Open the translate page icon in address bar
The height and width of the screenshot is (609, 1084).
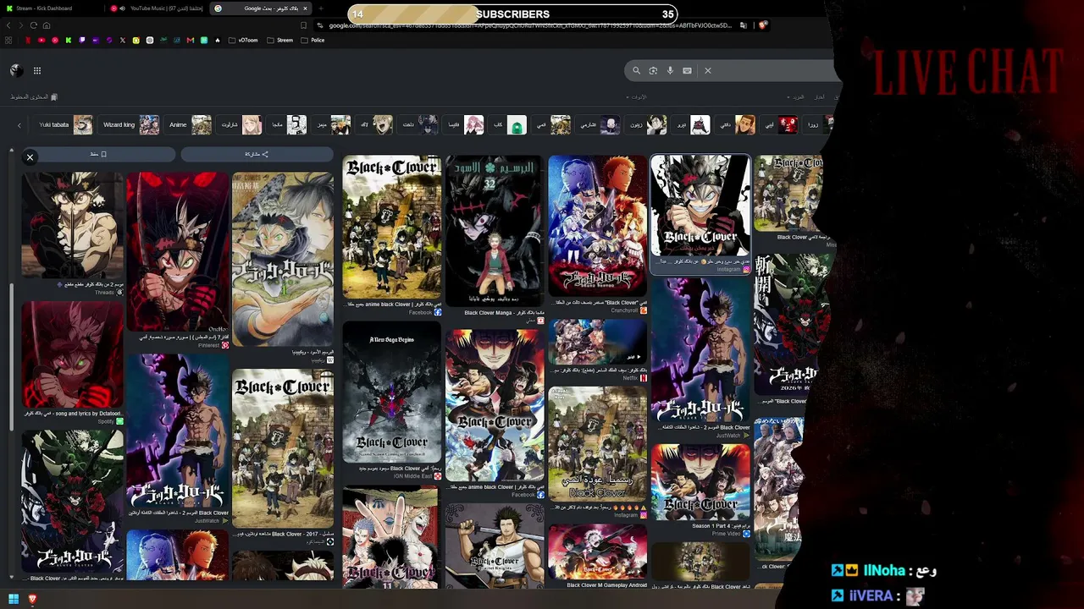tap(743, 25)
